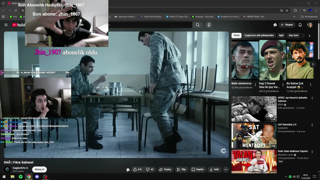Select the CaglarArts adlı yükleyiciden chip
This screenshot has height=180, width=320.
(x=259, y=35)
